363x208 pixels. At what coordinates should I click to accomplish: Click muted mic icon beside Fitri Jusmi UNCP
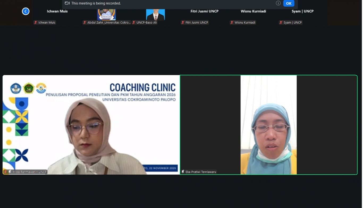coord(183,23)
